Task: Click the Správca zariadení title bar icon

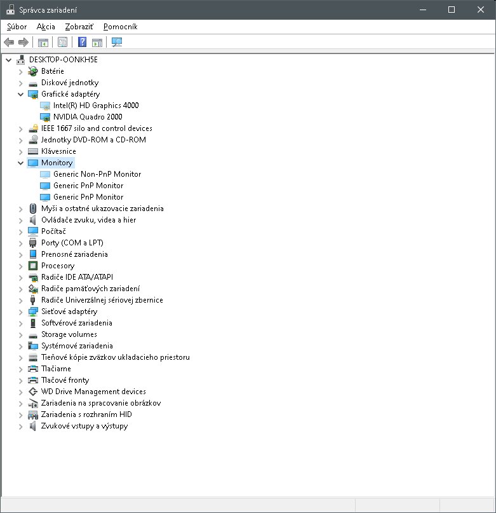Action: [x=10, y=10]
